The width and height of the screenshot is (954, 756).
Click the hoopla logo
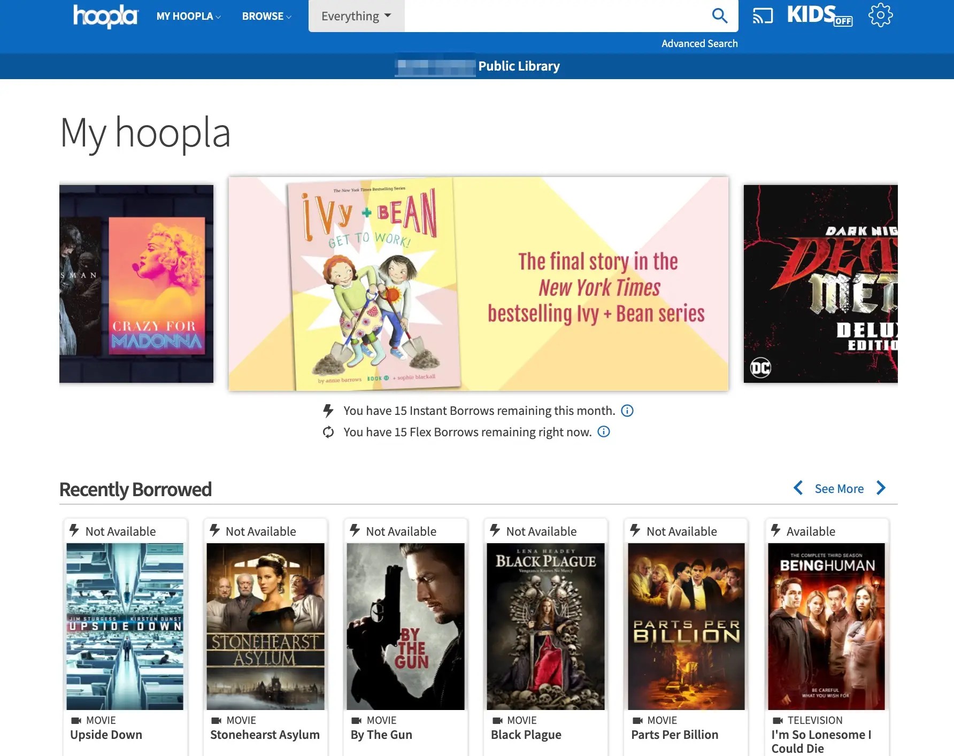tap(105, 16)
